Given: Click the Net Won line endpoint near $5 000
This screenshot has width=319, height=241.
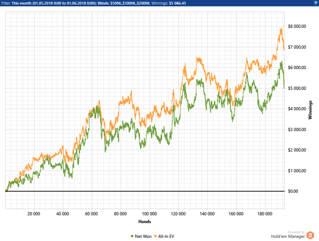Looking at the screenshot, I should pyautogui.click(x=284, y=88).
